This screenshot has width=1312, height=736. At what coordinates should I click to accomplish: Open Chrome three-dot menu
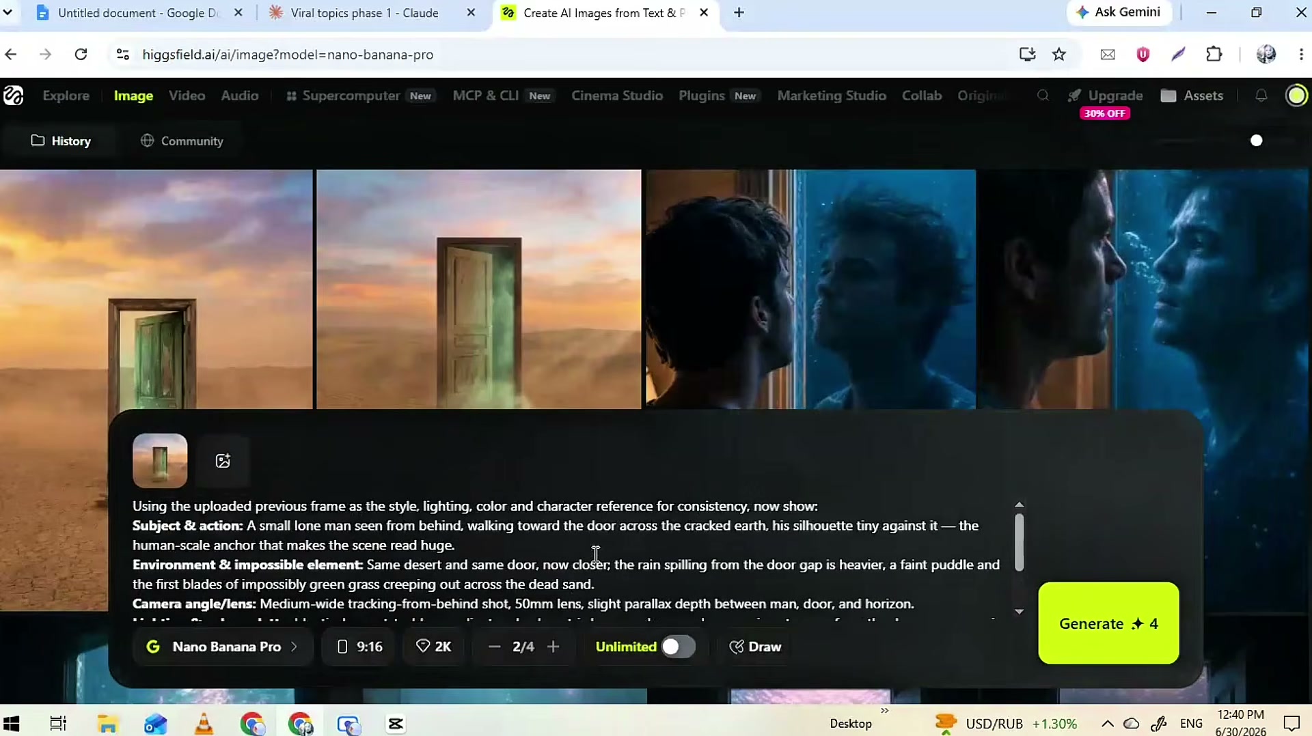pos(1301,55)
